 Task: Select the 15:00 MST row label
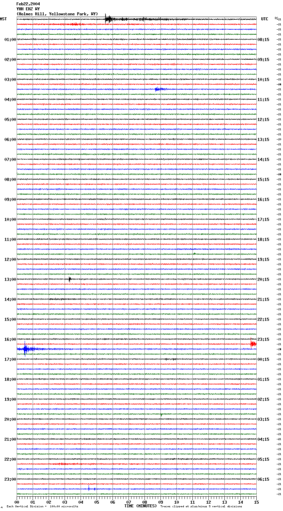(x=10, y=319)
